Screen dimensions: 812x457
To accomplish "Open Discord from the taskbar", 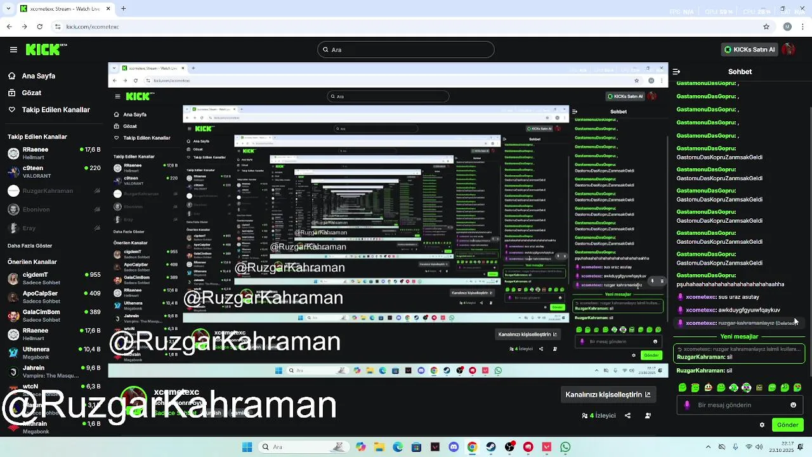I will pyautogui.click(x=454, y=447).
